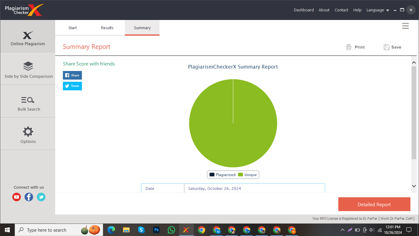Open the Online Plagiarism section
419x236 pixels.
point(28,36)
